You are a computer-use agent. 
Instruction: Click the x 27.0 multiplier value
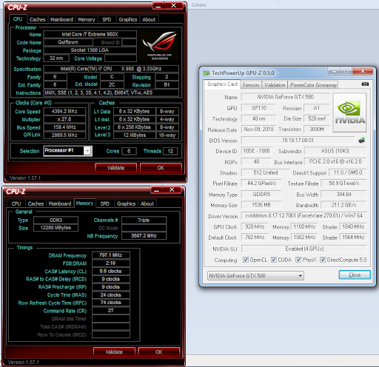[x=64, y=119]
